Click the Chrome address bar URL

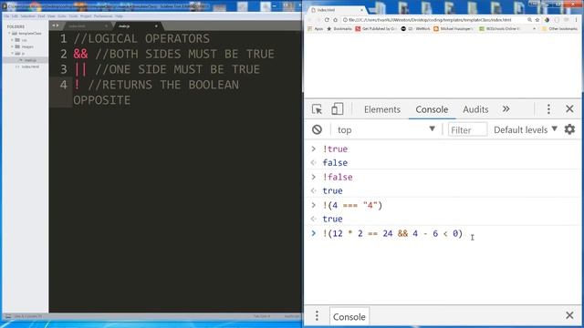430,20
